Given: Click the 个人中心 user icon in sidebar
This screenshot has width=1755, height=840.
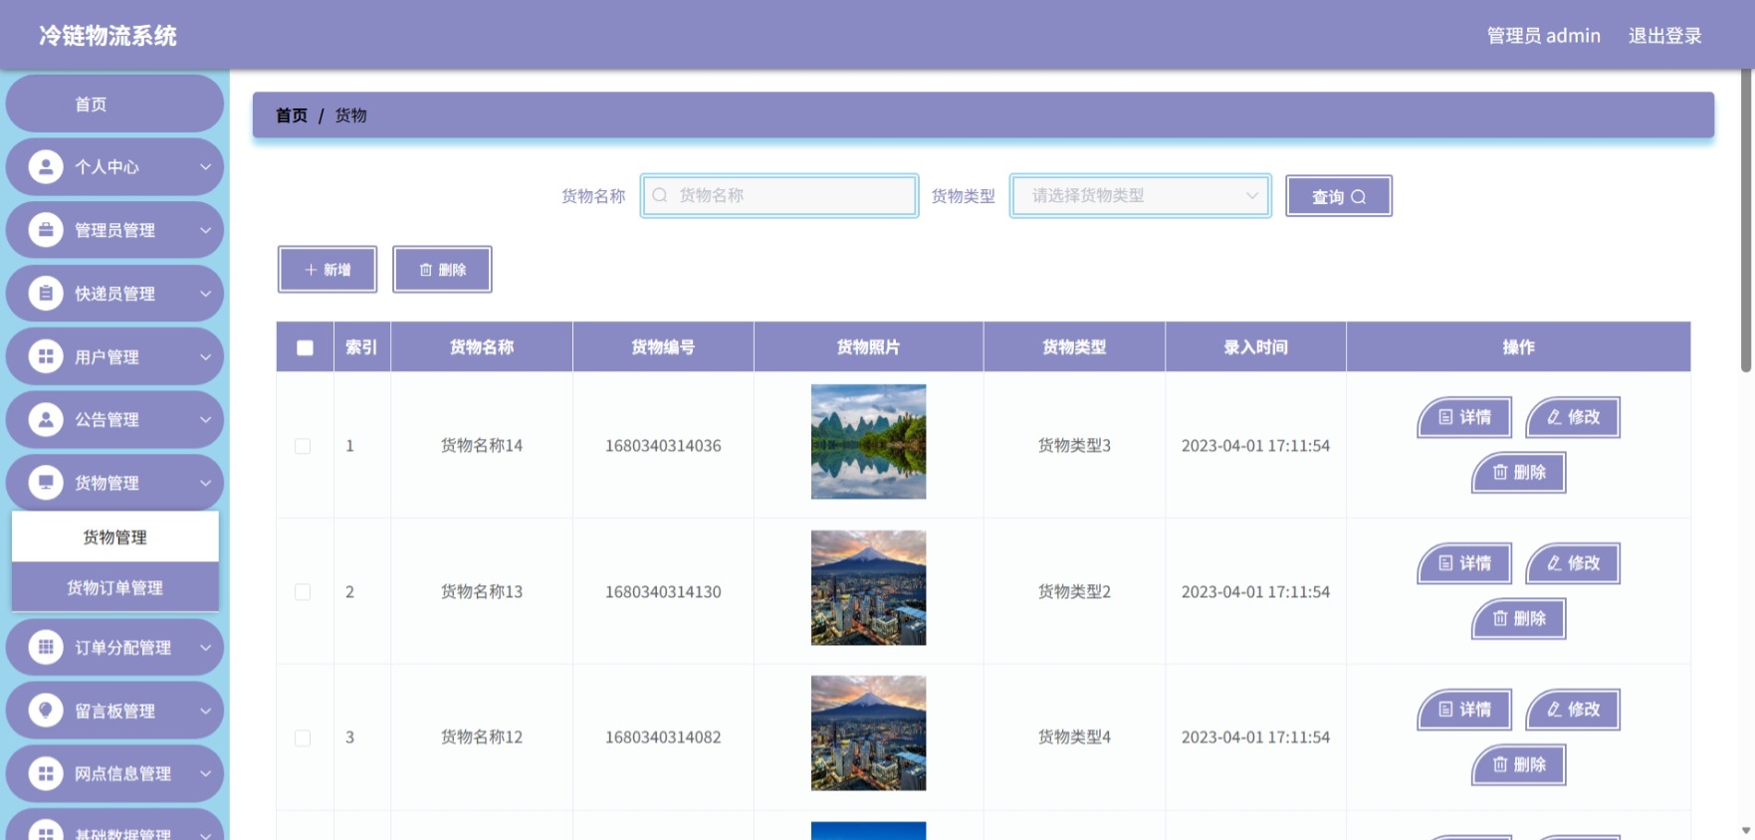Looking at the screenshot, I should click(x=46, y=166).
